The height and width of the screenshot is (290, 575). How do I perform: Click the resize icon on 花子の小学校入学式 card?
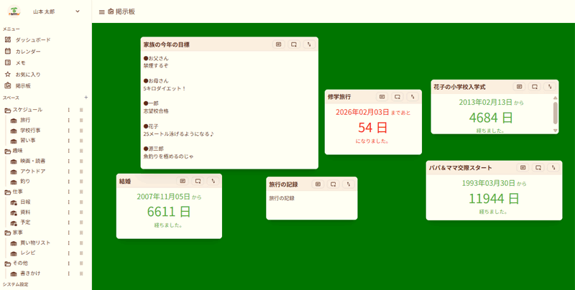coord(535,87)
